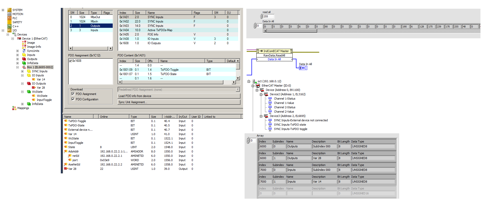Image resolution: width=482 pixels, height=203 pixels.
Task: Click the read all numeric field
Action: point(268,16)
